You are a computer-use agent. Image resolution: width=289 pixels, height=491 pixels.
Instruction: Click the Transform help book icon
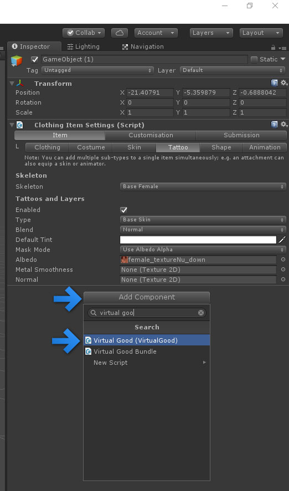pyautogui.click(x=274, y=83)
